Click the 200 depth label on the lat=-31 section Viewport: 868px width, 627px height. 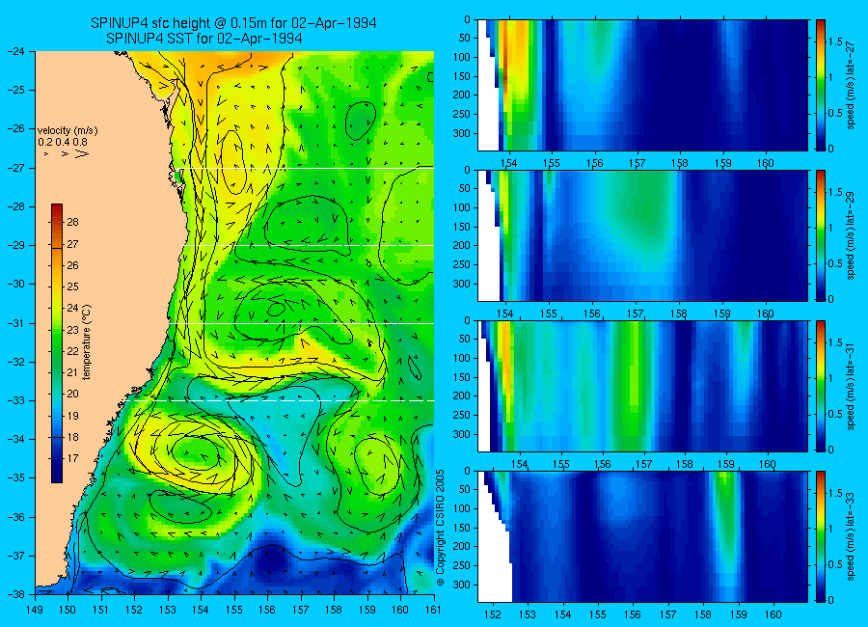462,396
